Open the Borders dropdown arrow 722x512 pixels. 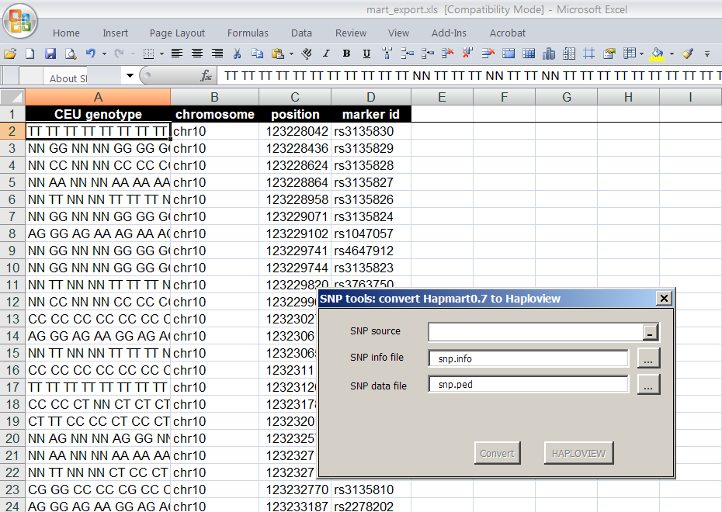pos(161,54)
